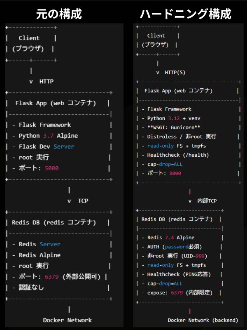Screen dimensions: 247x330
Task: Select the Flask Dev Server text
Action: (x=47, y=146)
